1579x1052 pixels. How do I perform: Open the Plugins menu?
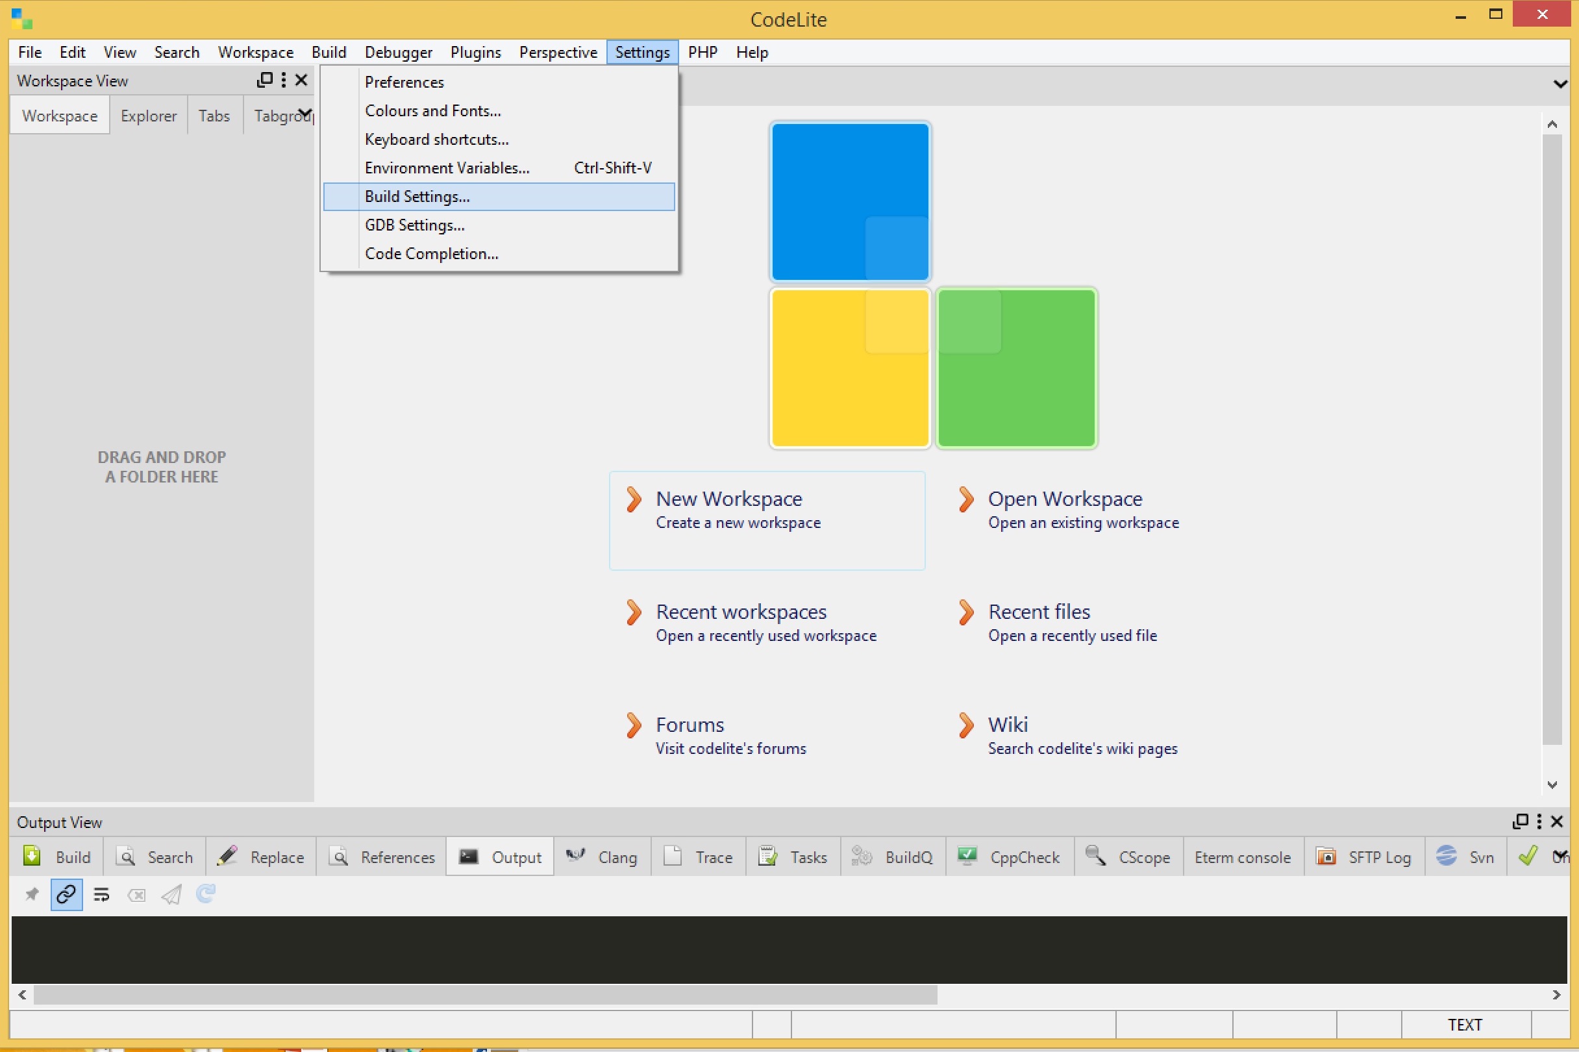pyautogui.click(x=475, y=52)
